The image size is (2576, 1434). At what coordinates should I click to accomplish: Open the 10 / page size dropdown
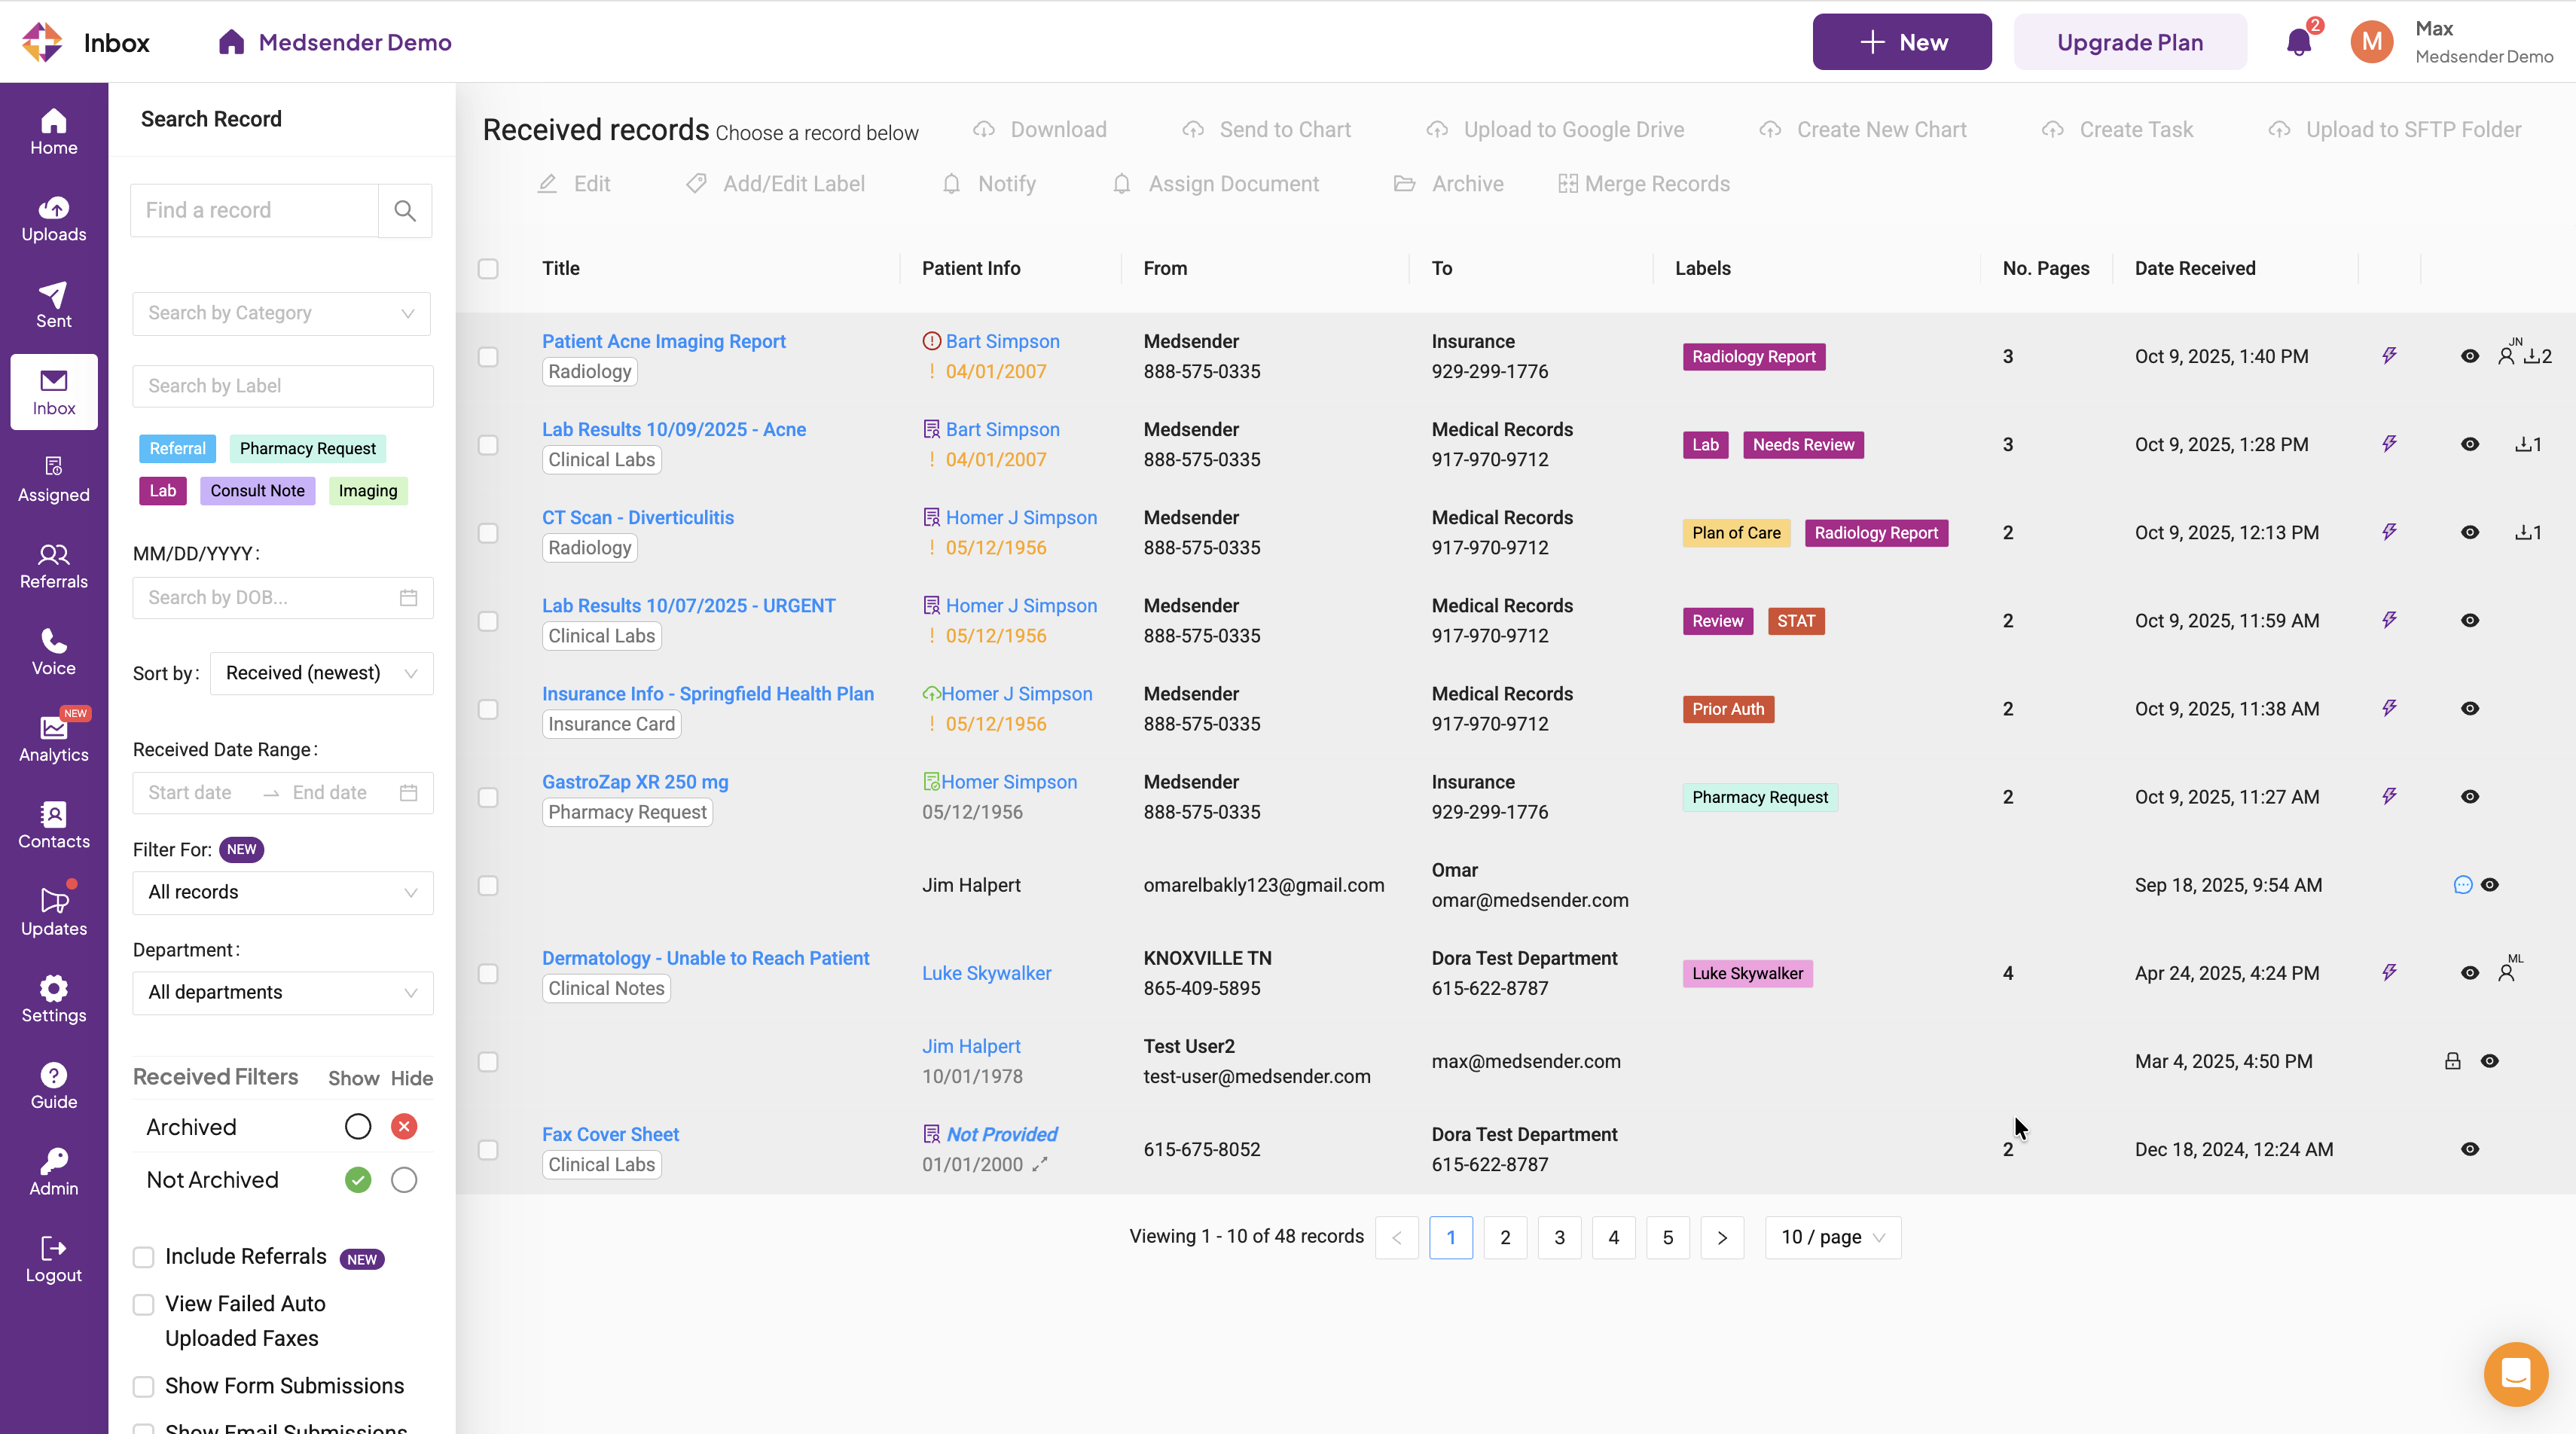pos(1832,1237)
